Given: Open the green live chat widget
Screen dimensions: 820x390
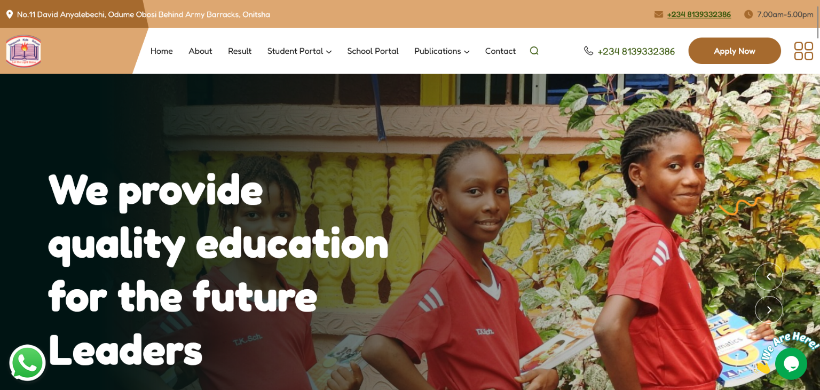Looking at the screenshot, I should point(791,363).
